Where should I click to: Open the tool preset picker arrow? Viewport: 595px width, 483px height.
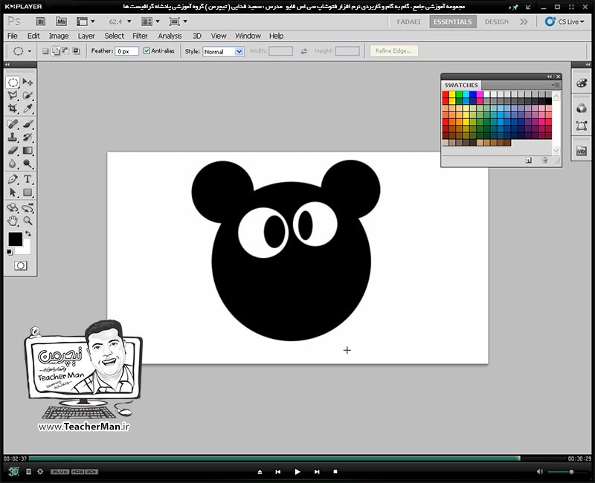pyautogui.click(x=29, y=51)
